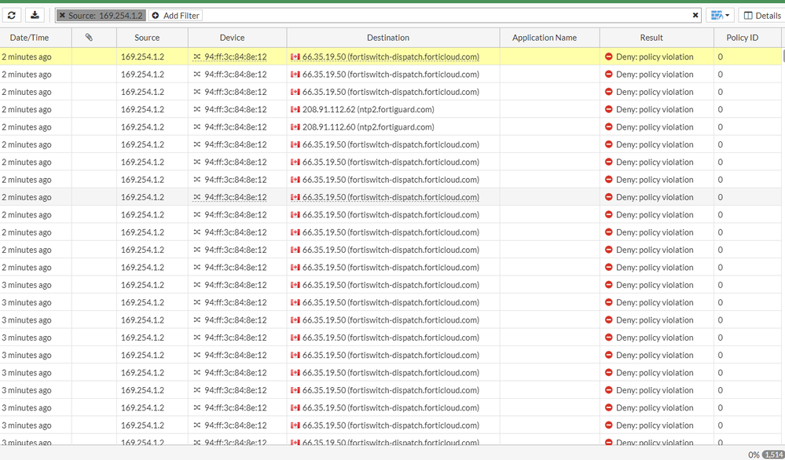The image size is (785, 460).
Task: Open the Details panel
Action: [x=761, y=16]
